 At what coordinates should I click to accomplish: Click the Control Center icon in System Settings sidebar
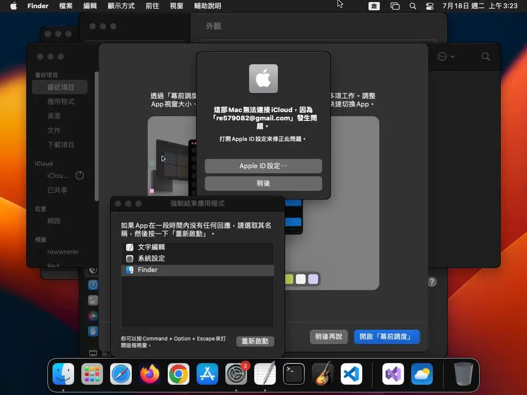coord(93,300)
